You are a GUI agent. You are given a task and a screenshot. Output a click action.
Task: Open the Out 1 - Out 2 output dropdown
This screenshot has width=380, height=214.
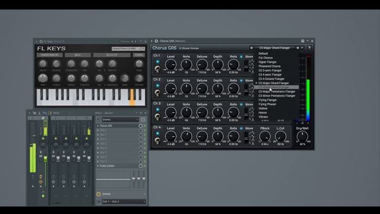[123, 202]
